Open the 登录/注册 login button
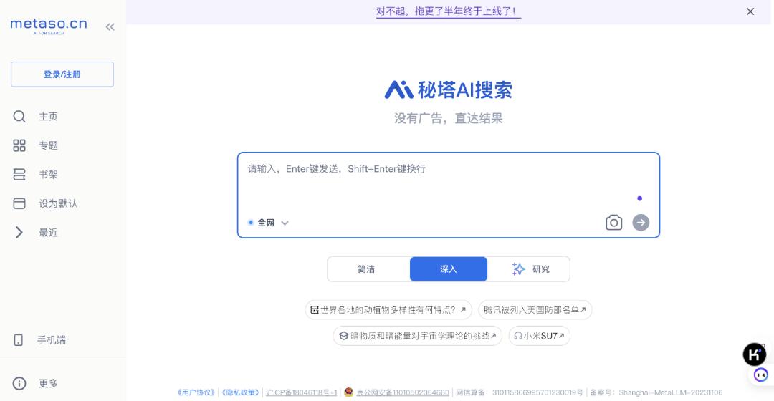The height and width of the screenshot is (401, 774). coord(62,74)
